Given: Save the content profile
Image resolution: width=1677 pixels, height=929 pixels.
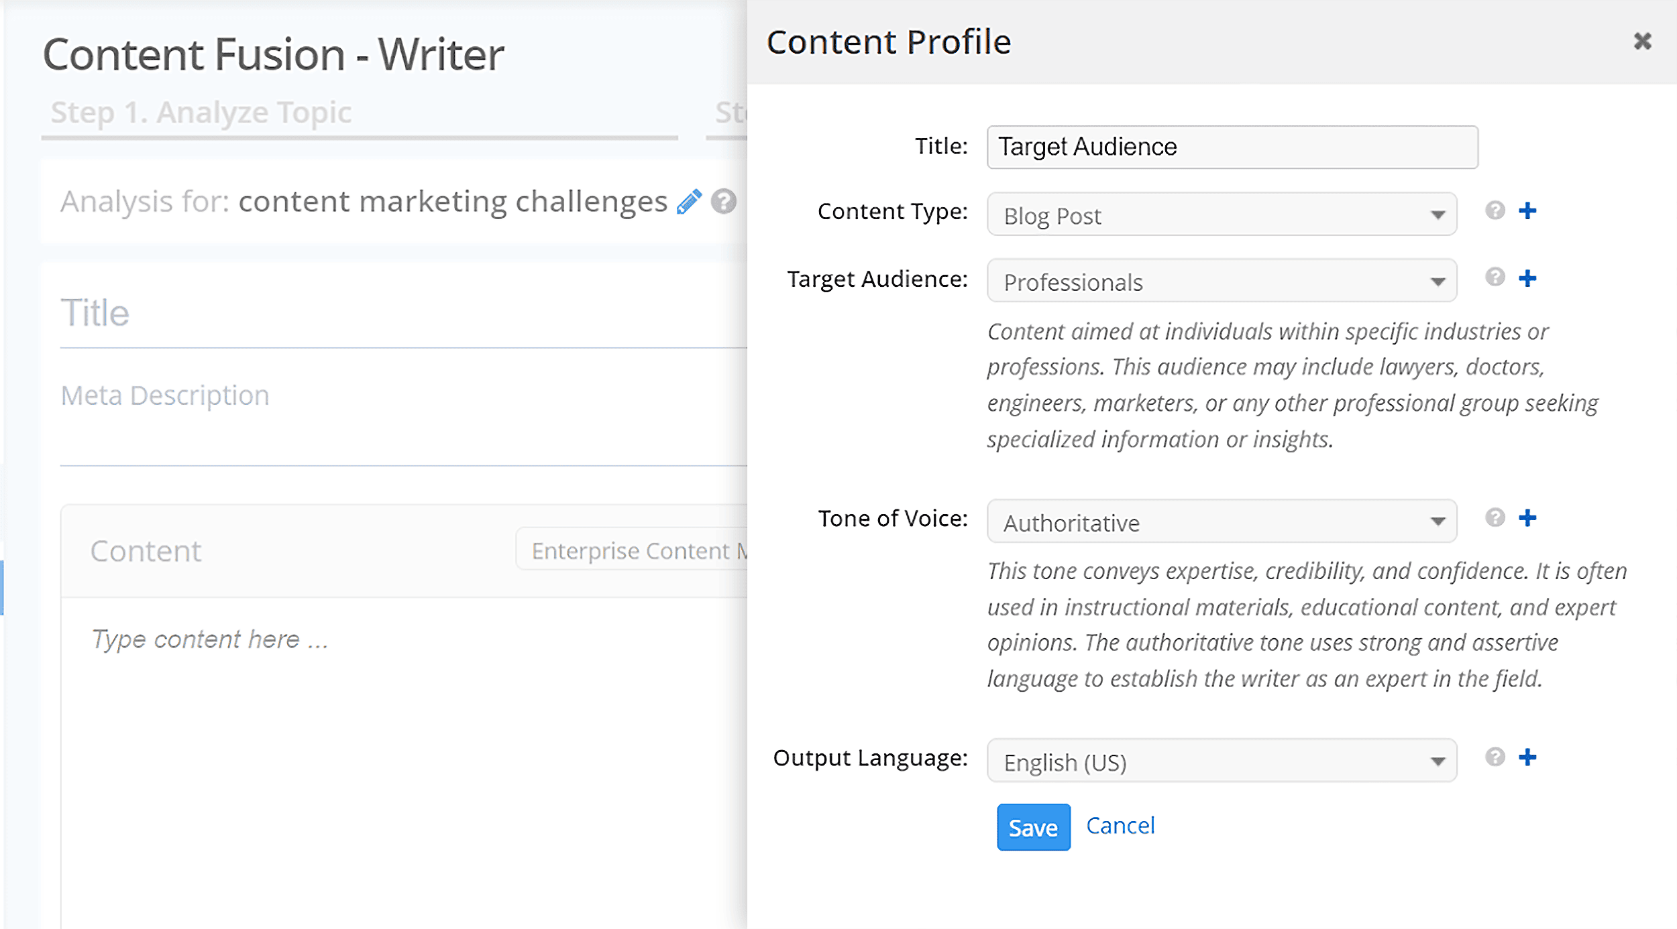Looking at the screenshot, I should point(1033,827).
